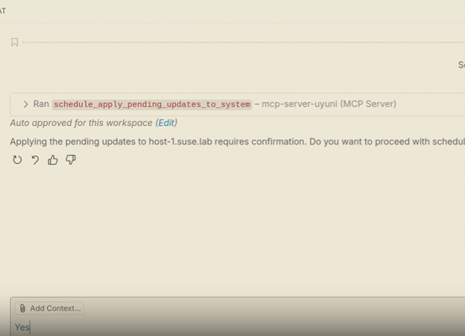This screenshot has width=465, height=336.
Task: Click the top border of the chat input box
Action: [x=232, y=297]
